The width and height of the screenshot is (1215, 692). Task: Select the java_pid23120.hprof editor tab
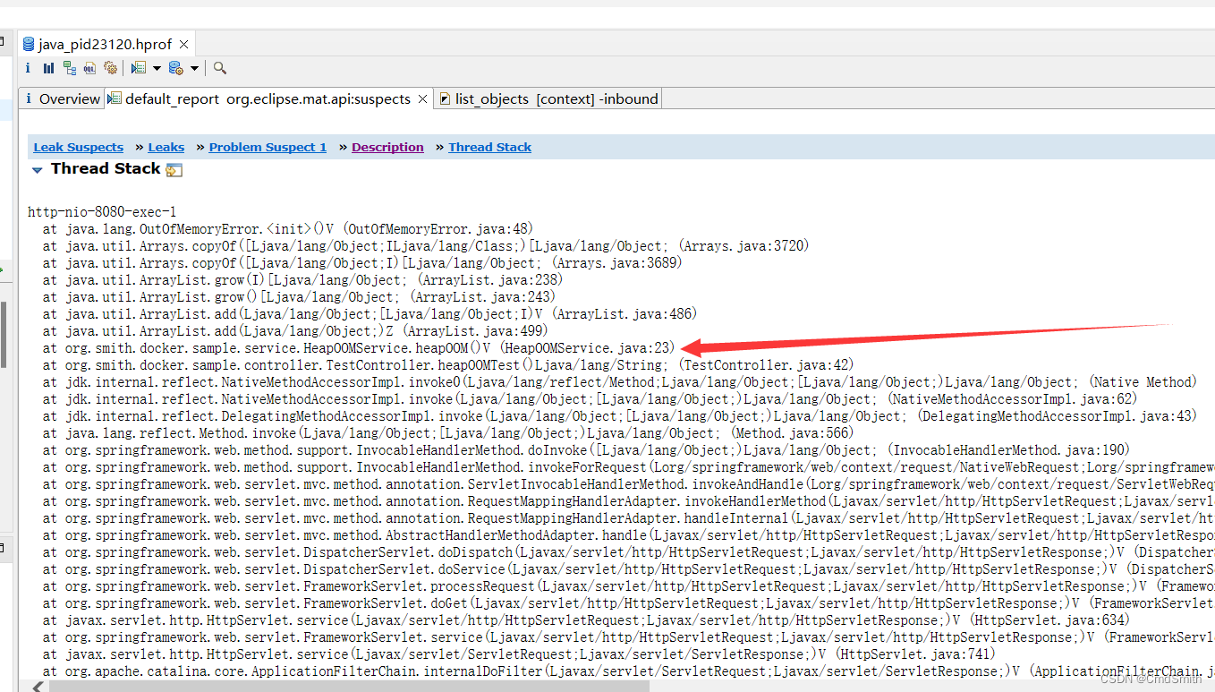[106, 44]
